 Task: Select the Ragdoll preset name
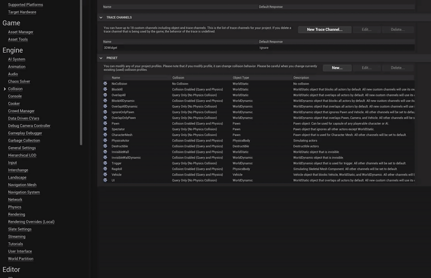click(x=117, y=169)
